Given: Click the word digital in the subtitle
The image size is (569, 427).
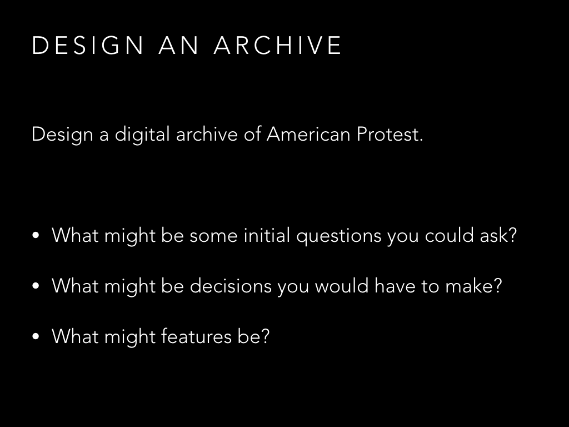Looking at the screenshot, I should click(142, 135).
